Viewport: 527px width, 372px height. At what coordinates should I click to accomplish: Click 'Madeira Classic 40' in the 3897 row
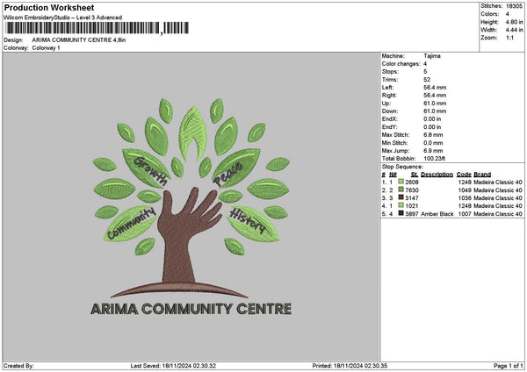click(x=498, y=214)
